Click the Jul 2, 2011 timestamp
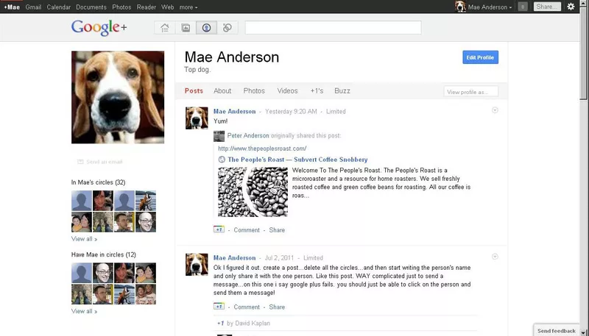Image resolution: width=589 pixels, height=336 pixels. (x=279, y=258)
